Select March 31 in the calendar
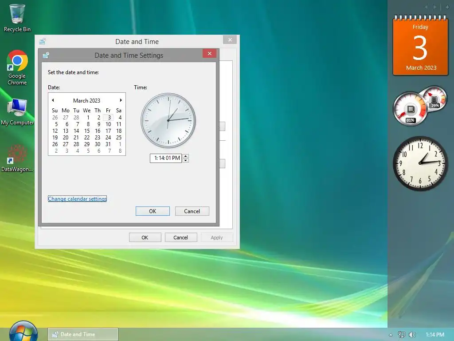This screenshot has height=341, width=454. point(108,144)
